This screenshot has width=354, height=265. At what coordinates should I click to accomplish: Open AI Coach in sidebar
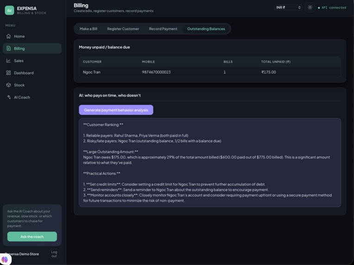(x=32, y=97)
